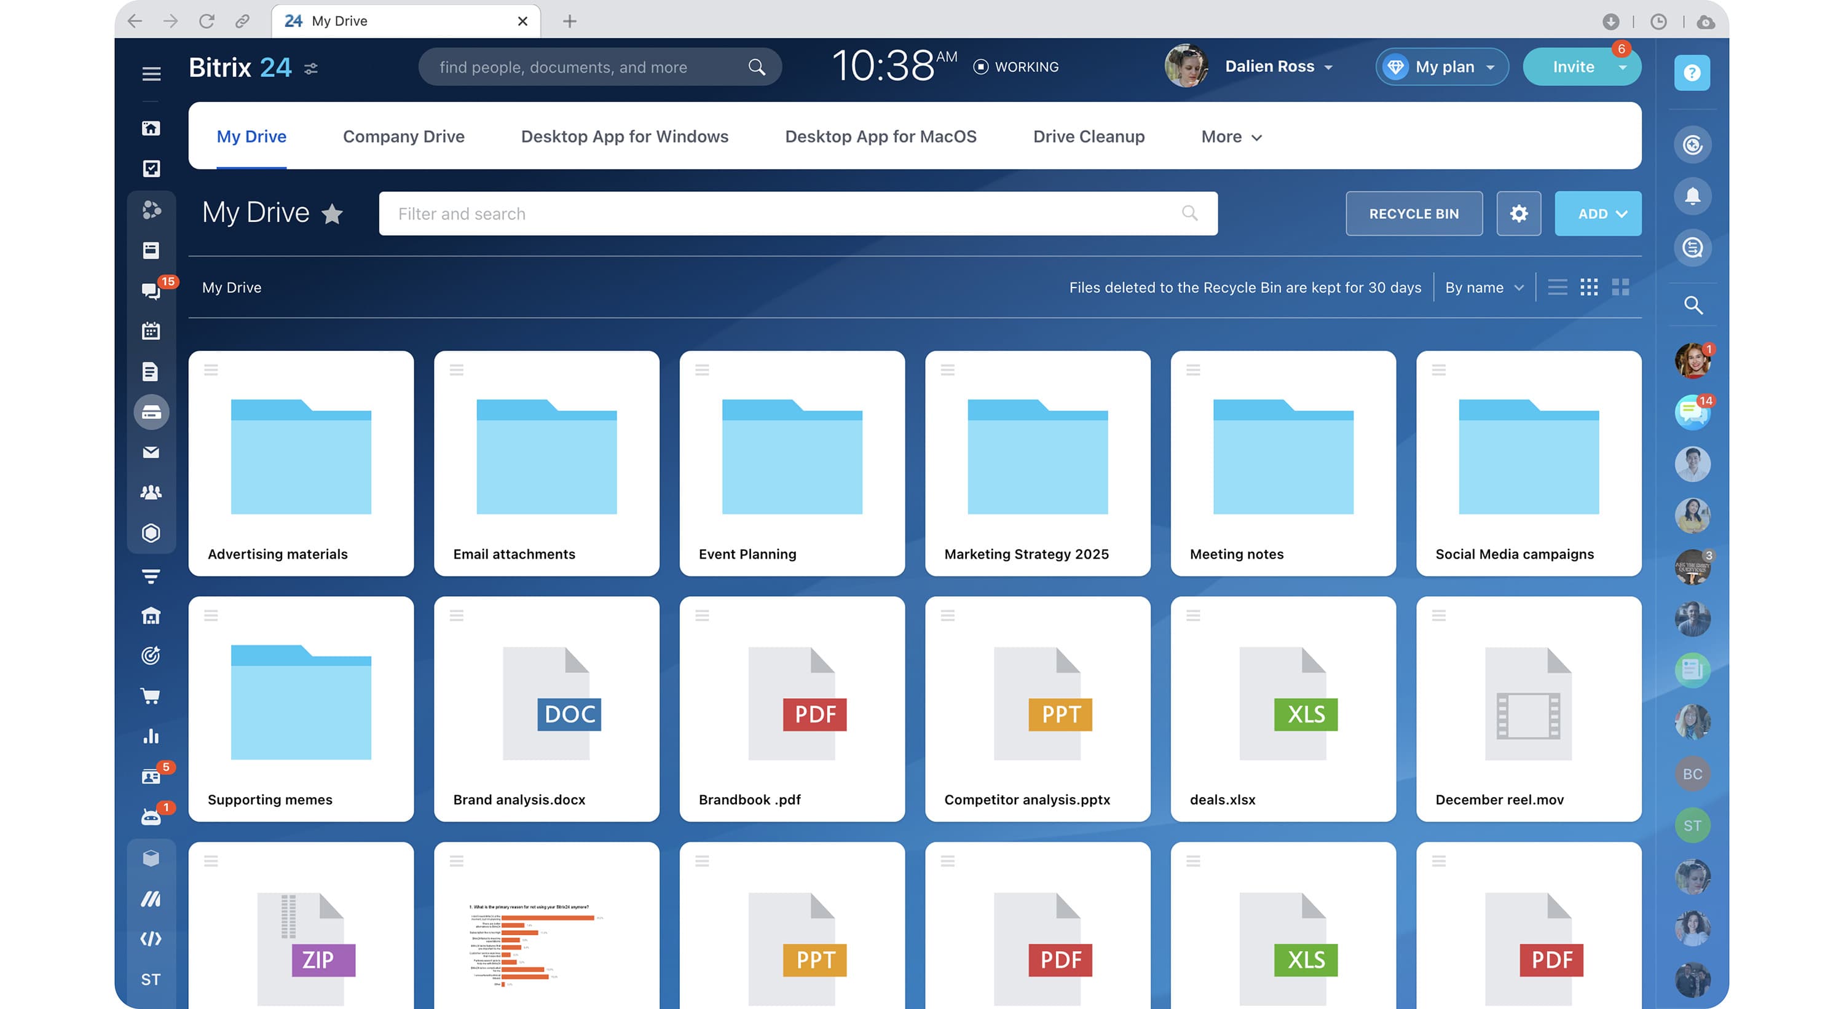The height and width of the screenshot is (1009, 1844).
Task: Open the Drive settings gear
Action: (x=1519, y=213)
